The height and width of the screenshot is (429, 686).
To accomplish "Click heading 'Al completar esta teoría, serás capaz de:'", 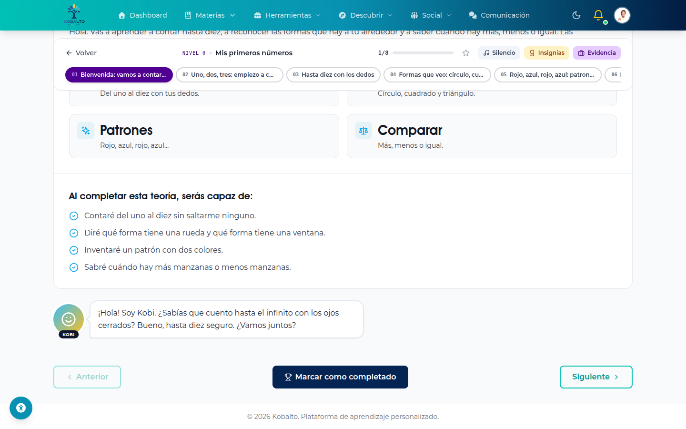I will point(161,196).
